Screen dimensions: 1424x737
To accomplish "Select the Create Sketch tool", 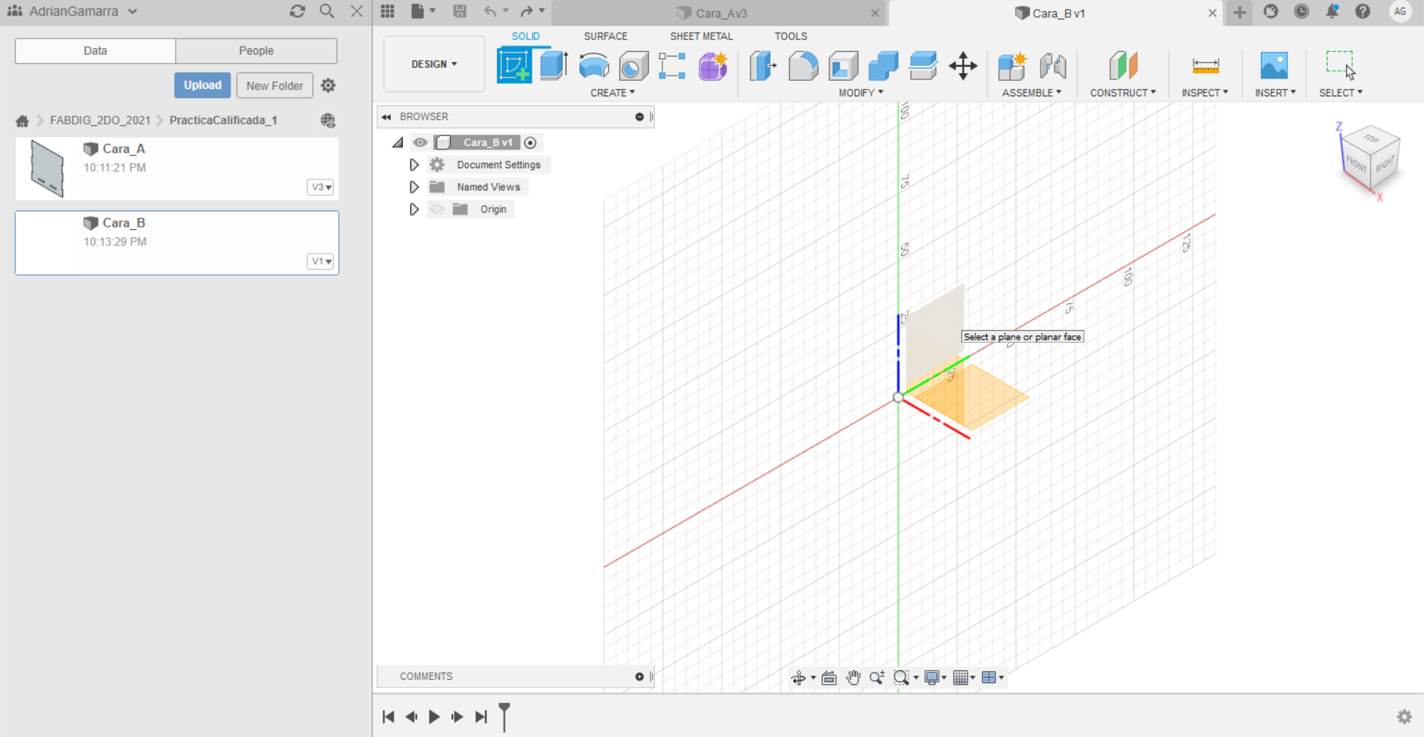I will (x=514, y=65).
